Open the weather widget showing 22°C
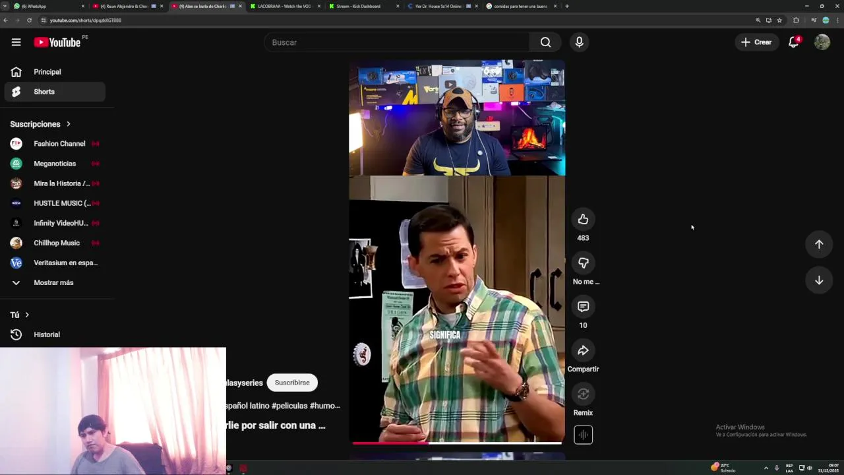The height and width of the screenshot is (475, 844). 723,467
